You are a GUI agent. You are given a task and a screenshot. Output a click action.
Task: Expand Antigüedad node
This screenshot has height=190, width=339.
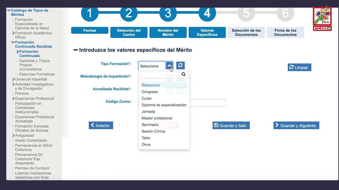(x=13, y=136)
